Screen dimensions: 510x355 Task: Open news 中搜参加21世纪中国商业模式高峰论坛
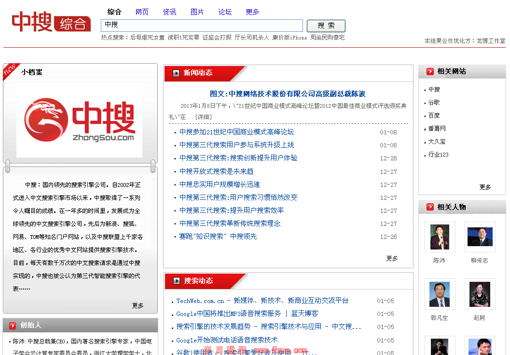point(237,132)
